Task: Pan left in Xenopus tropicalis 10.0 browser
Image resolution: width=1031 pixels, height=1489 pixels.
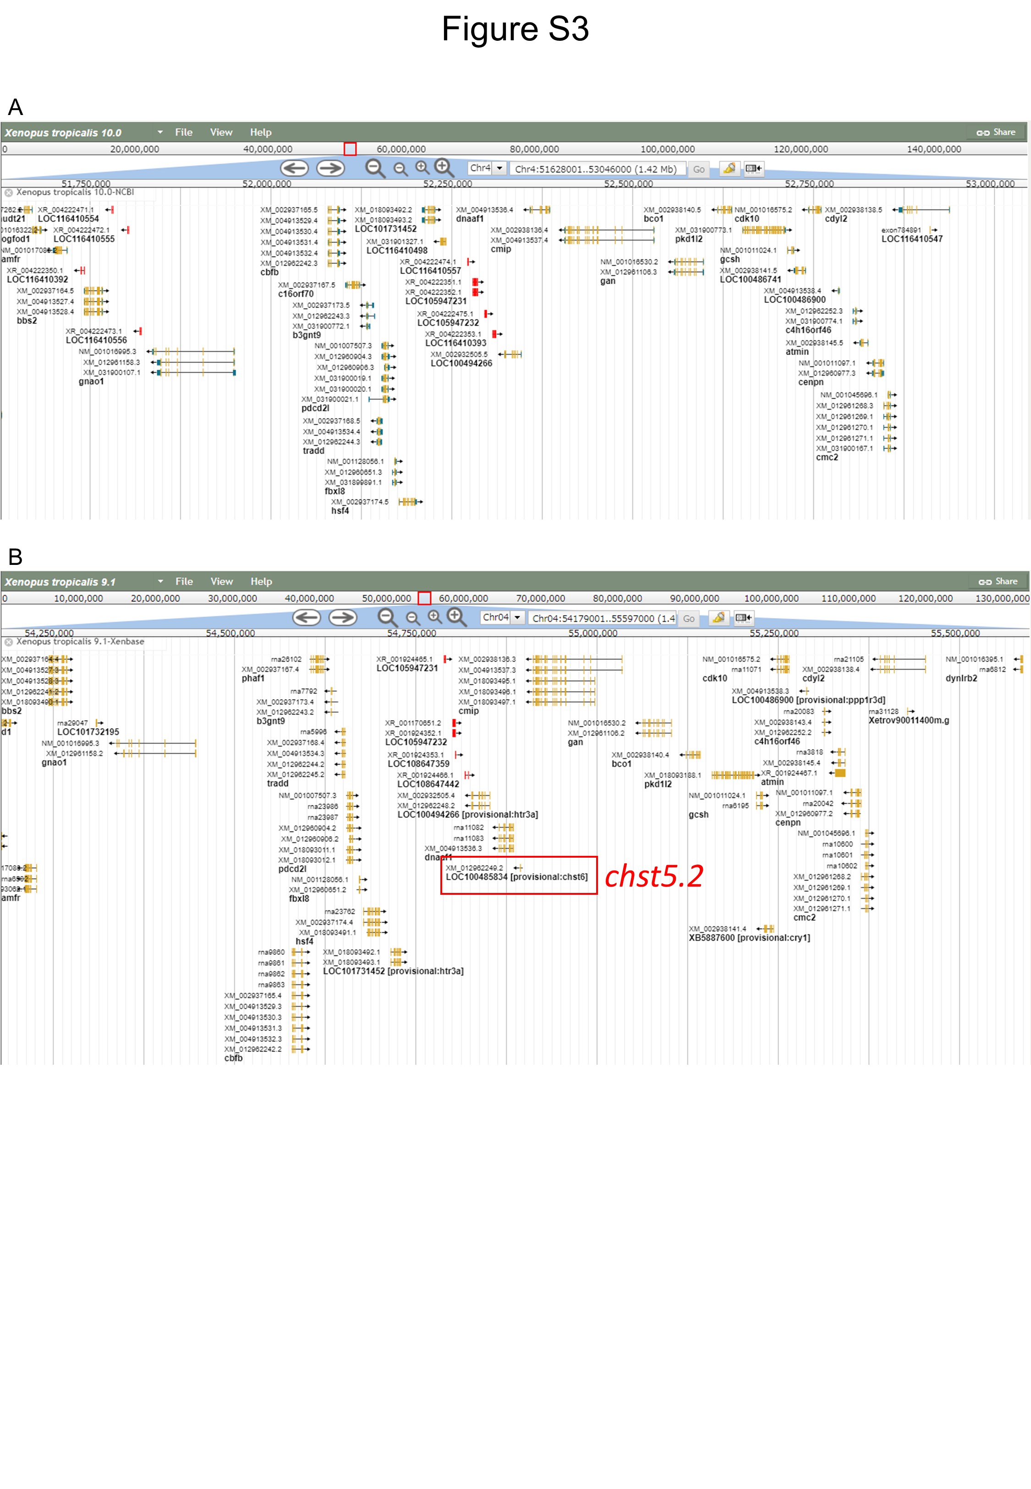Action: pos(294,169)
